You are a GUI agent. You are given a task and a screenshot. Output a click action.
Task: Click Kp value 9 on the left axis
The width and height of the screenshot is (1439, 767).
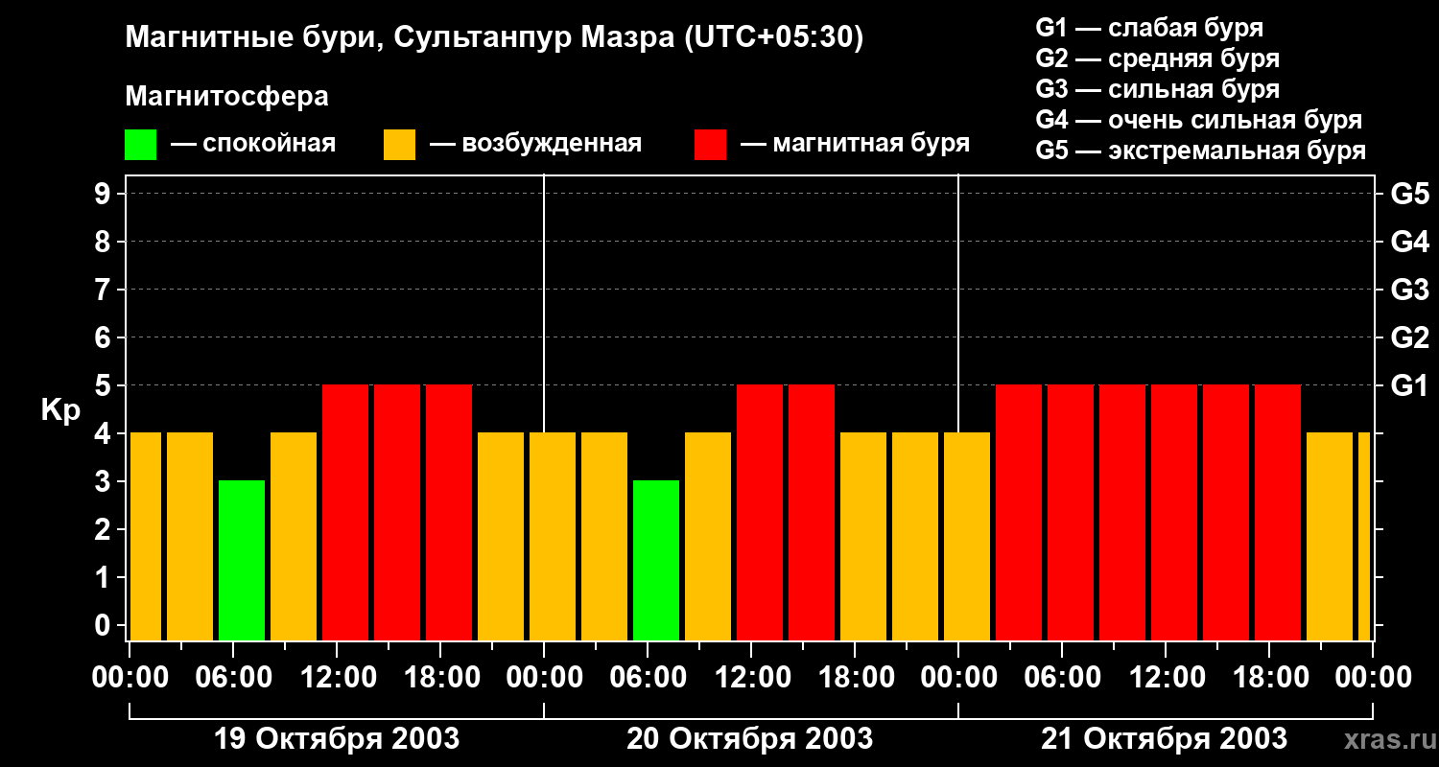pos(105,195)
